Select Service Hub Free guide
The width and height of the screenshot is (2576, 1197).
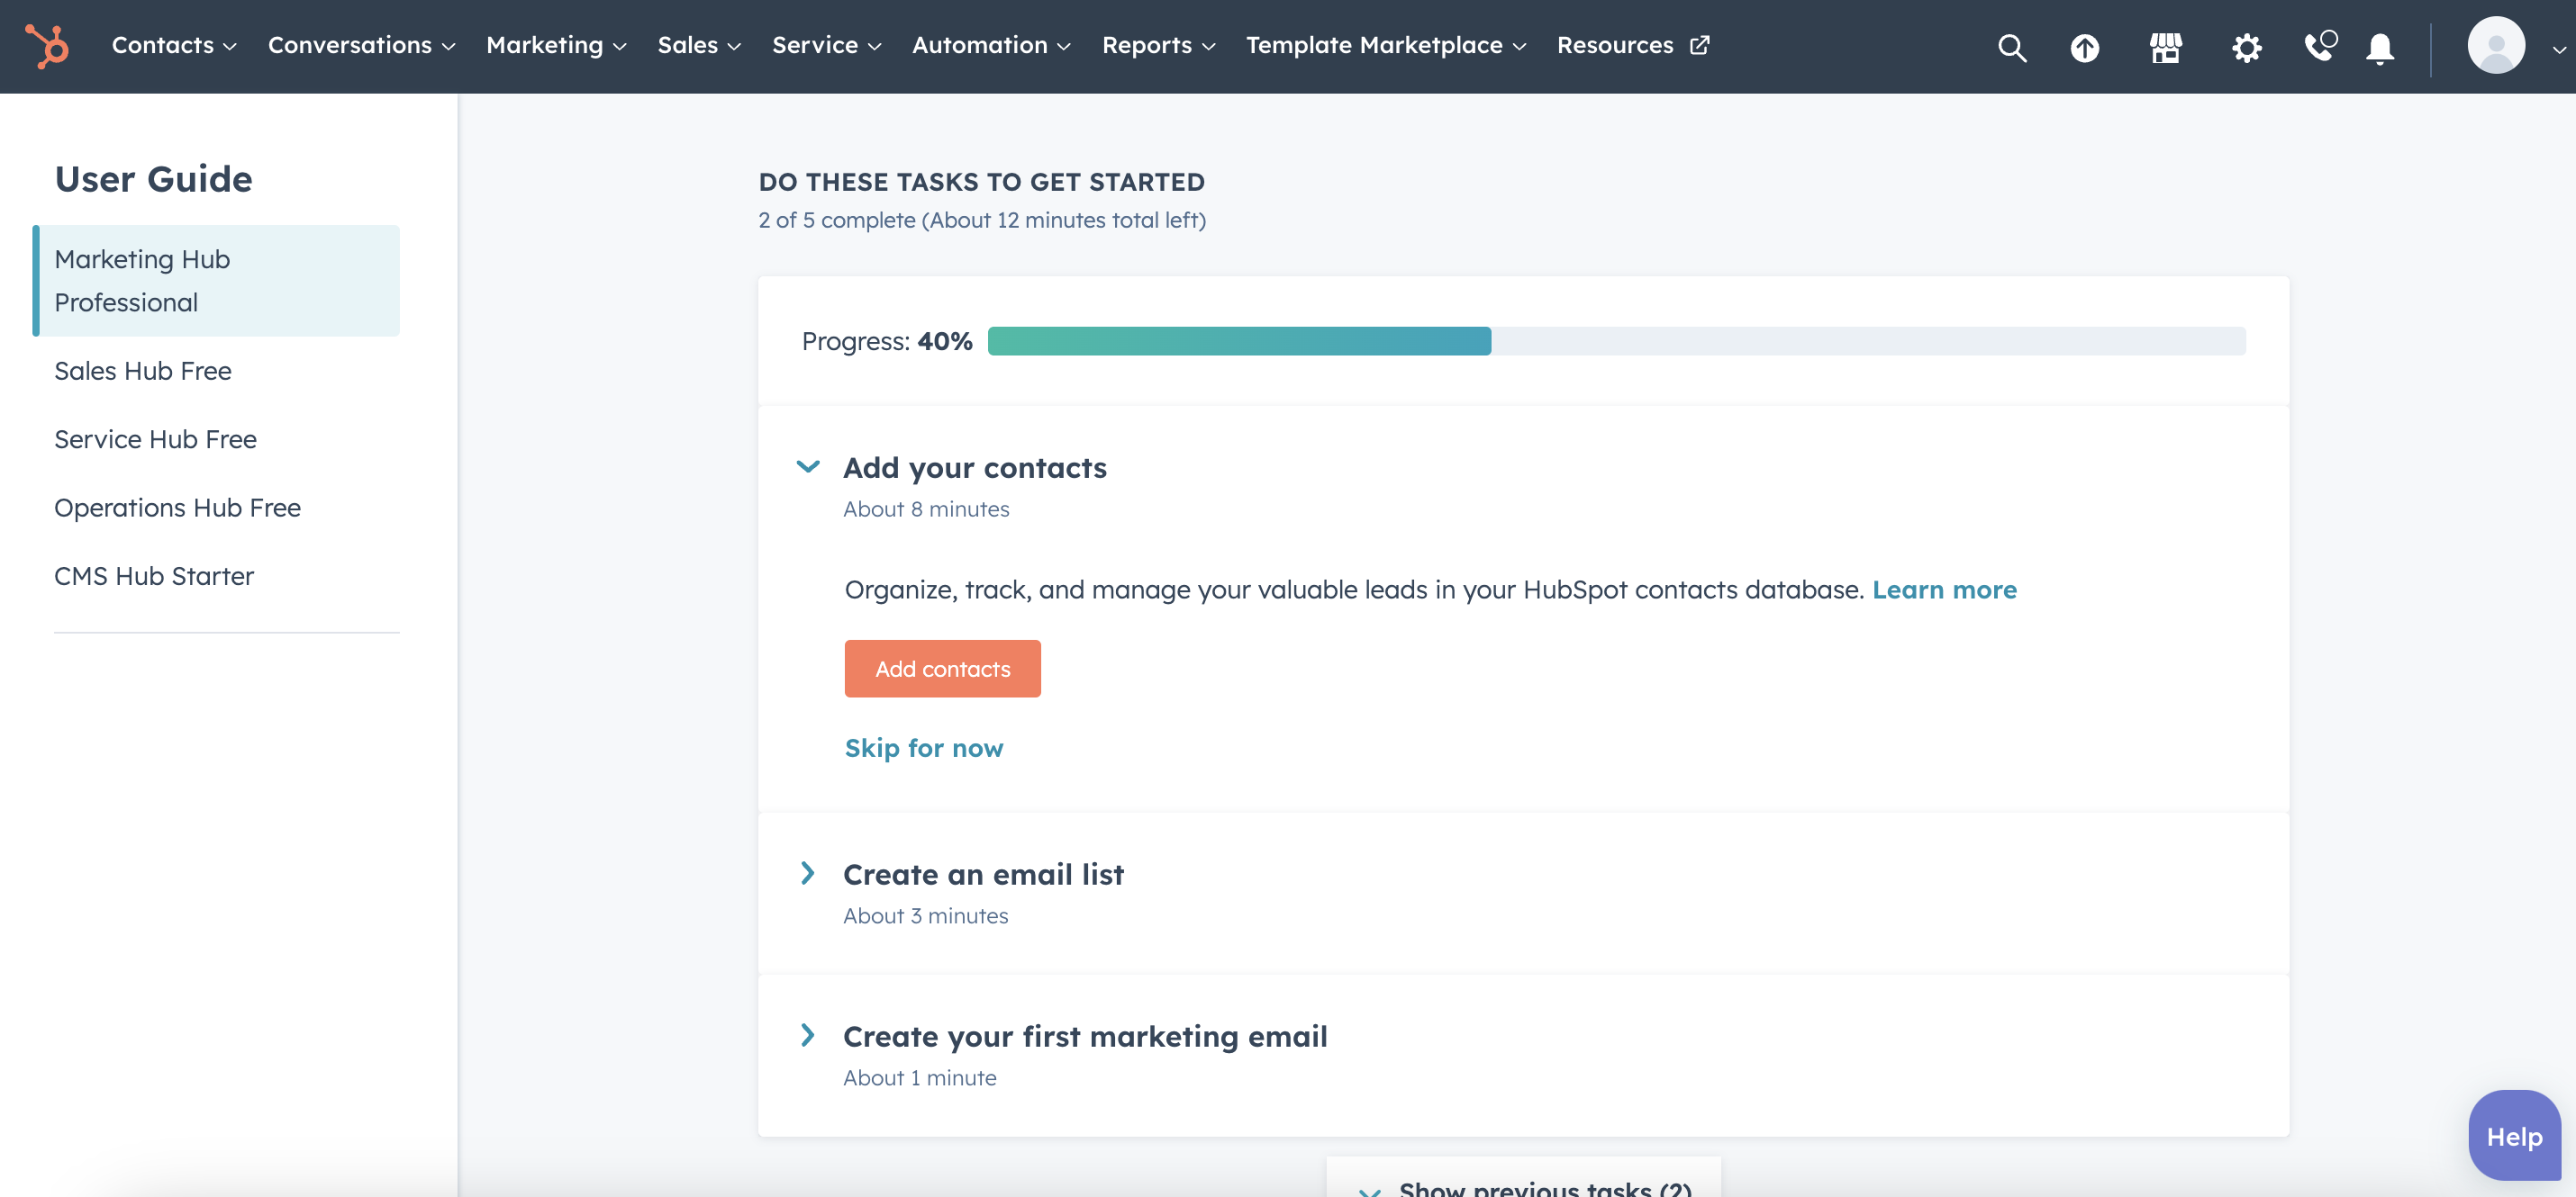[x=155, y=439]
